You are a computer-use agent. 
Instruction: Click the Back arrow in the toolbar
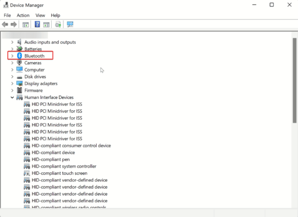coord(5,24)
